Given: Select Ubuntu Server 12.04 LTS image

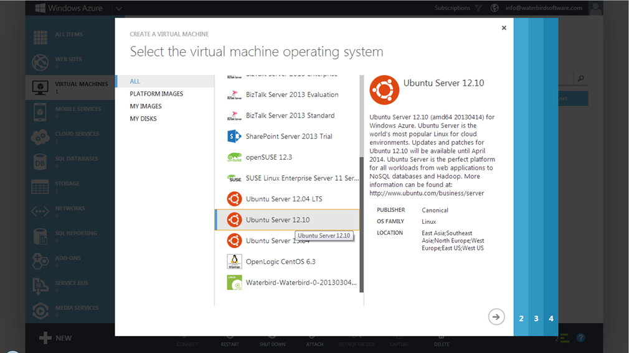Looking at the screenshot, I should pyautogui.click(x=287, y=199).
